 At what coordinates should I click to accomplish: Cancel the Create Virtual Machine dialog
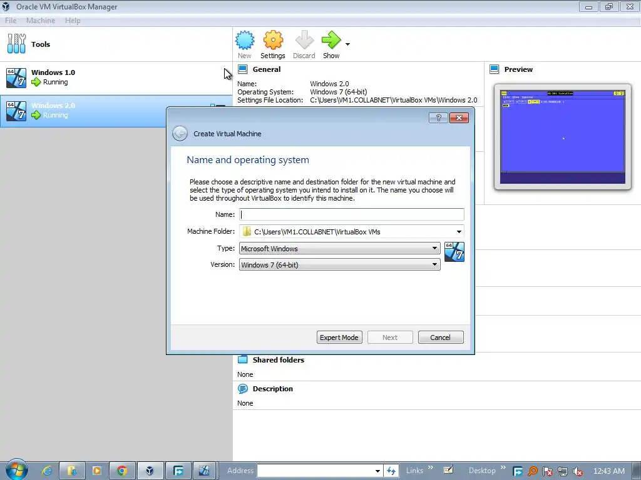click(441, 337)
